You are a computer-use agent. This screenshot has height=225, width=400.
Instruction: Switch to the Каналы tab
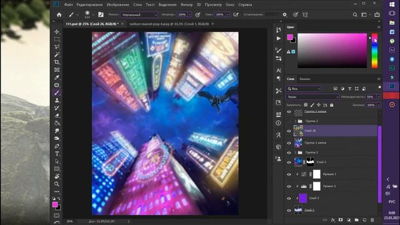click(x=305, y=79)
